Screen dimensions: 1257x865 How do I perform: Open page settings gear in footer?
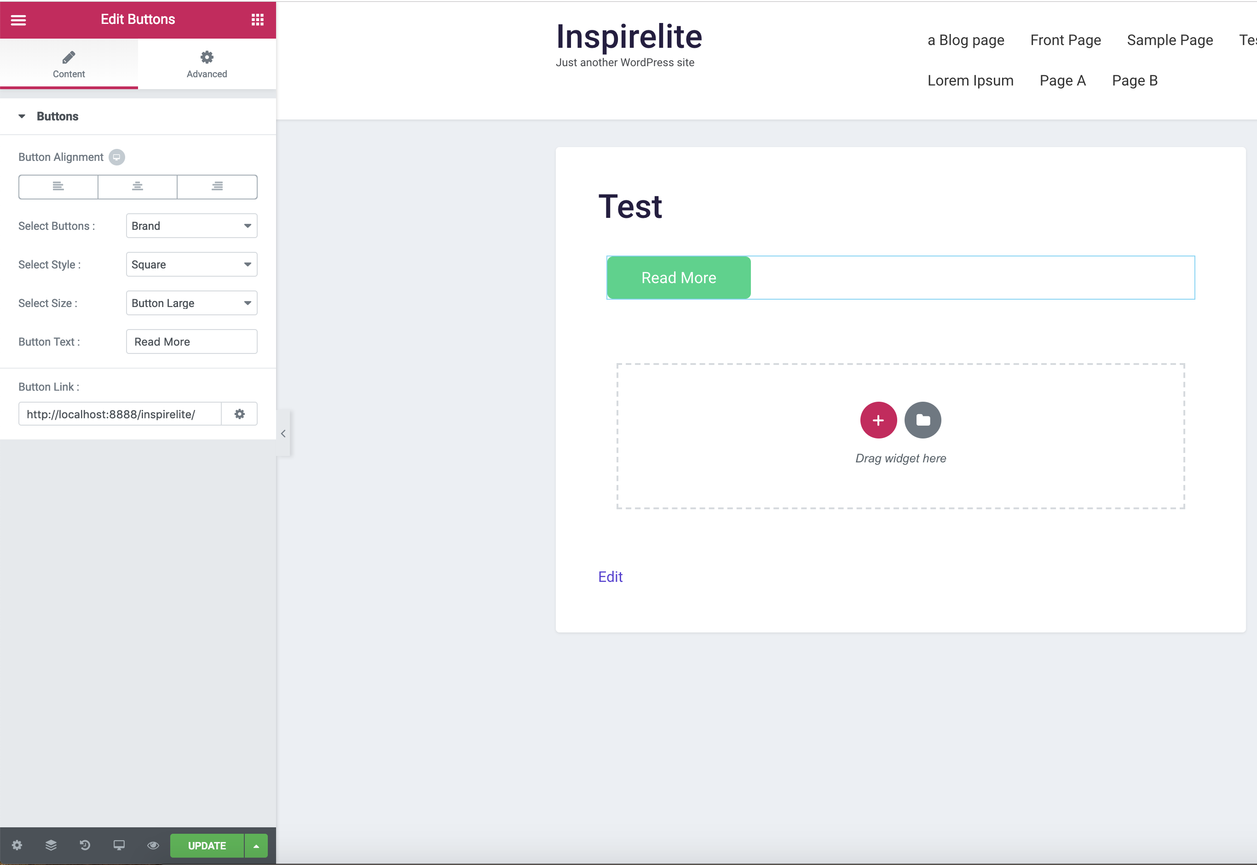[17, 845]
